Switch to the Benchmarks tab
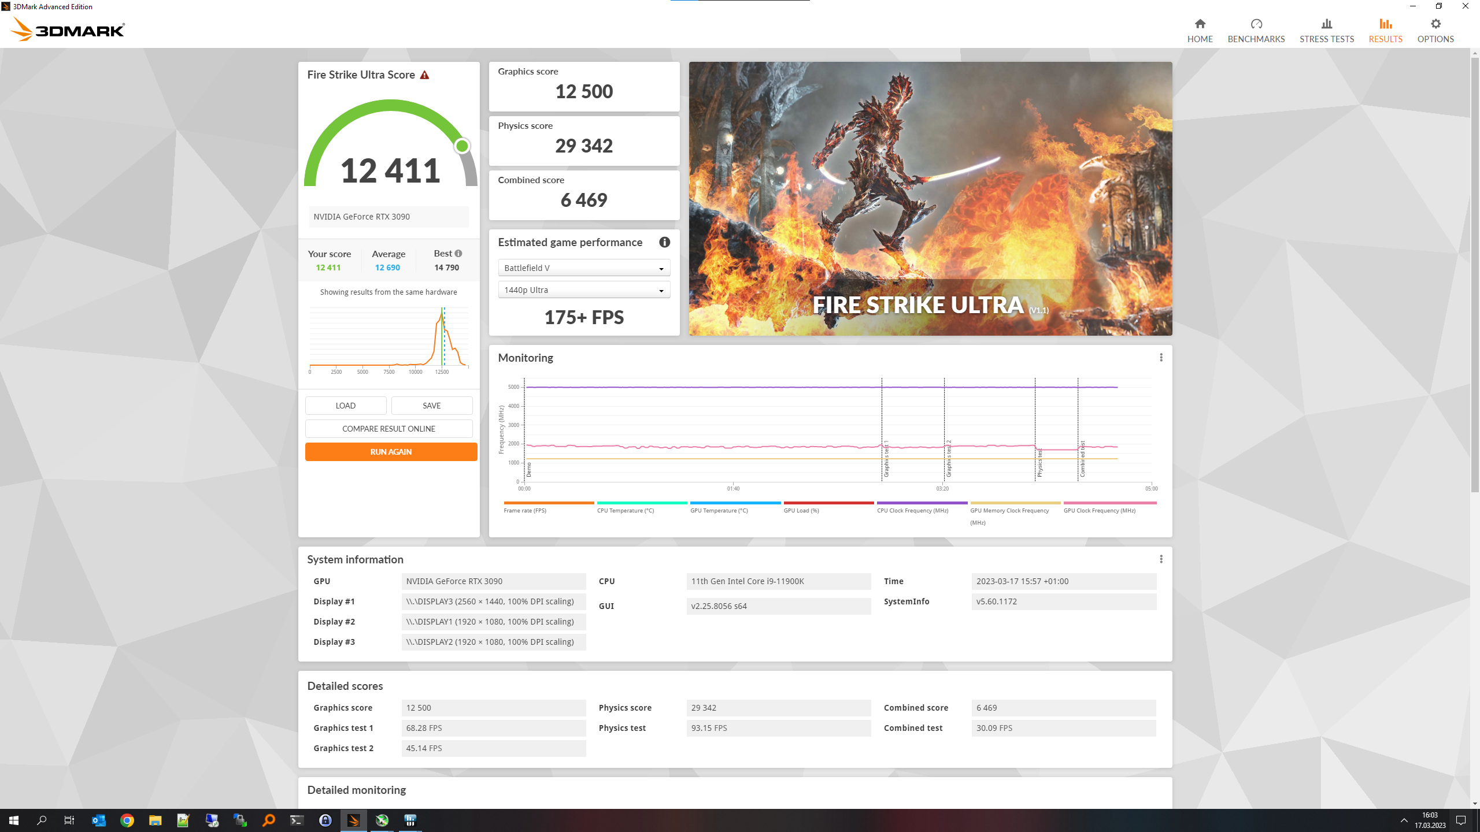The height and width of the screenshot is (832, 1480). [1256, 31]
